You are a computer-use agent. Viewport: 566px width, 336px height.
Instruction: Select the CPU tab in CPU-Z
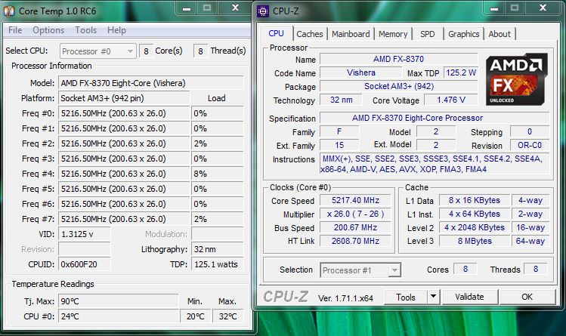tap(276, 33)
